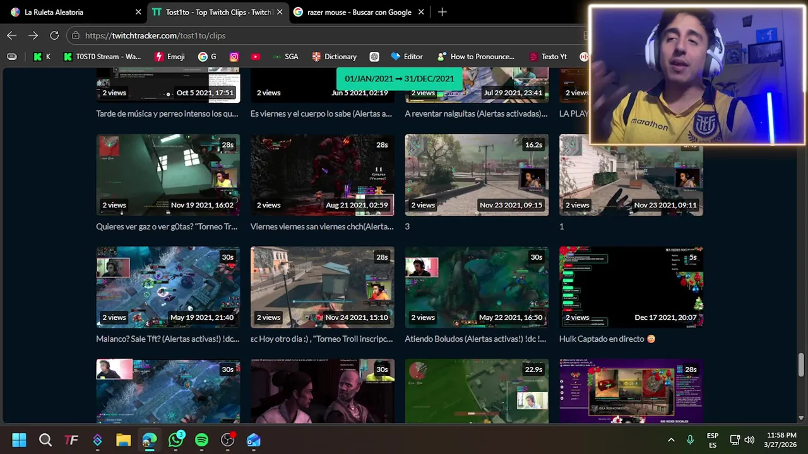Viewport: 808px width, 454px height.
Task: Click title 'Malanco? Sale Tft?'
Action: [168, 339]
